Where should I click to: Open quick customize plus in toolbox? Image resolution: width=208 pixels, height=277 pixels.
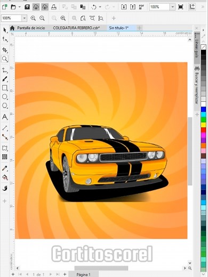click(5, 201)
